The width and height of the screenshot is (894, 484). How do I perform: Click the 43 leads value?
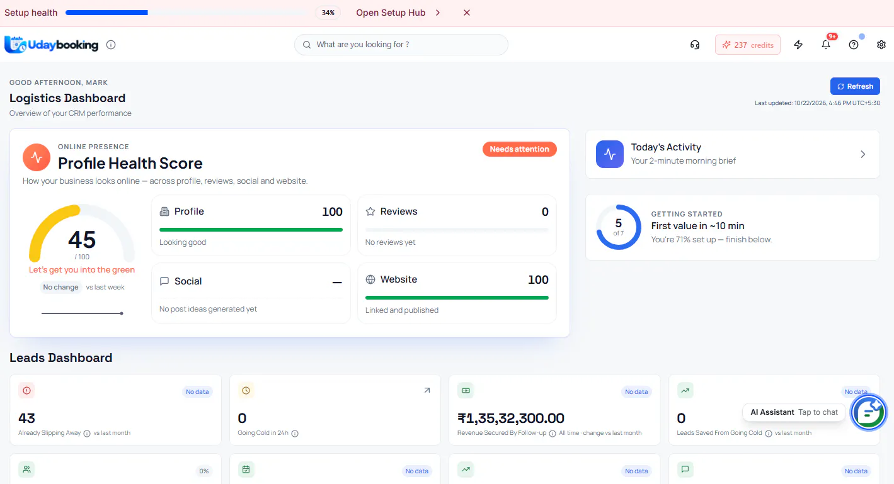[x=26, y=418]
